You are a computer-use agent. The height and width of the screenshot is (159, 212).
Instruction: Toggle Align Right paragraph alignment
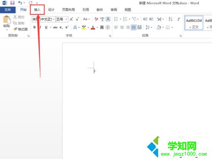[x=128, y=27]
